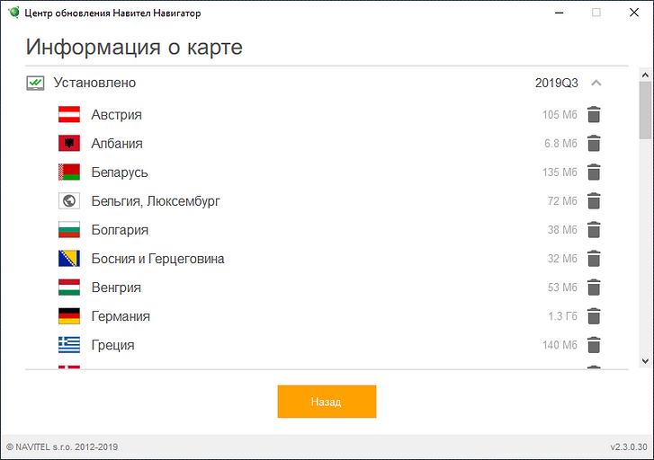Click the Информация о карте heading
The image size is (654, 460).
click(134, 47)
